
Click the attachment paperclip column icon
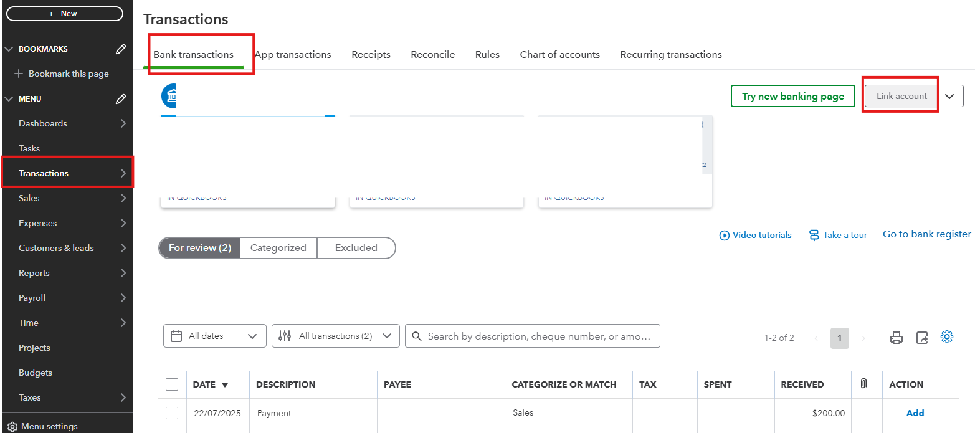[x=863, y=384]
